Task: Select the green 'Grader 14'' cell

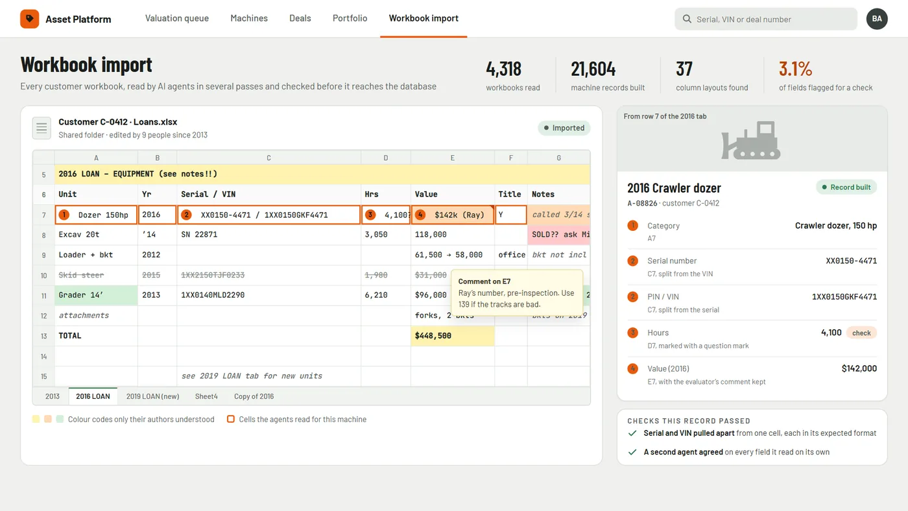Action: click(x=96, y=295)
